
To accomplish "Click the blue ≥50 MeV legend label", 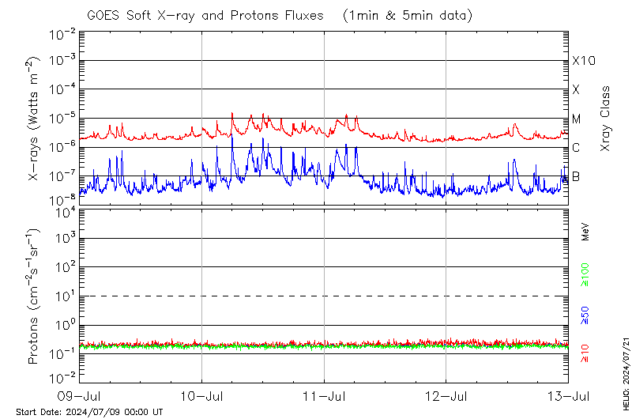I will point(585,315).
